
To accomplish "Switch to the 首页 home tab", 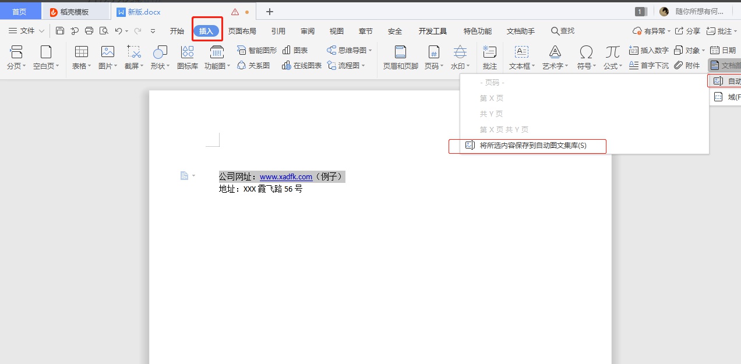I will (x=20, y=12).
